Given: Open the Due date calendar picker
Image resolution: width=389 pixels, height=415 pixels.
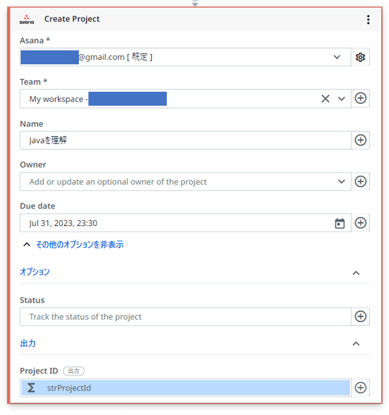Looking at the screenshot, I should pos(340,223).
